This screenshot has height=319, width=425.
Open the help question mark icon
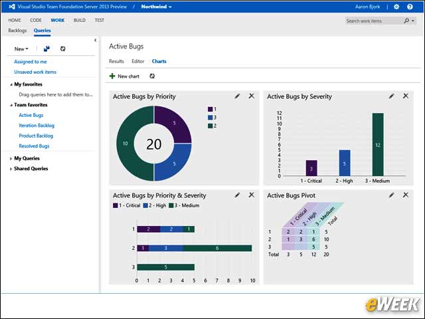pyautogui.click(x=410, y=7)
